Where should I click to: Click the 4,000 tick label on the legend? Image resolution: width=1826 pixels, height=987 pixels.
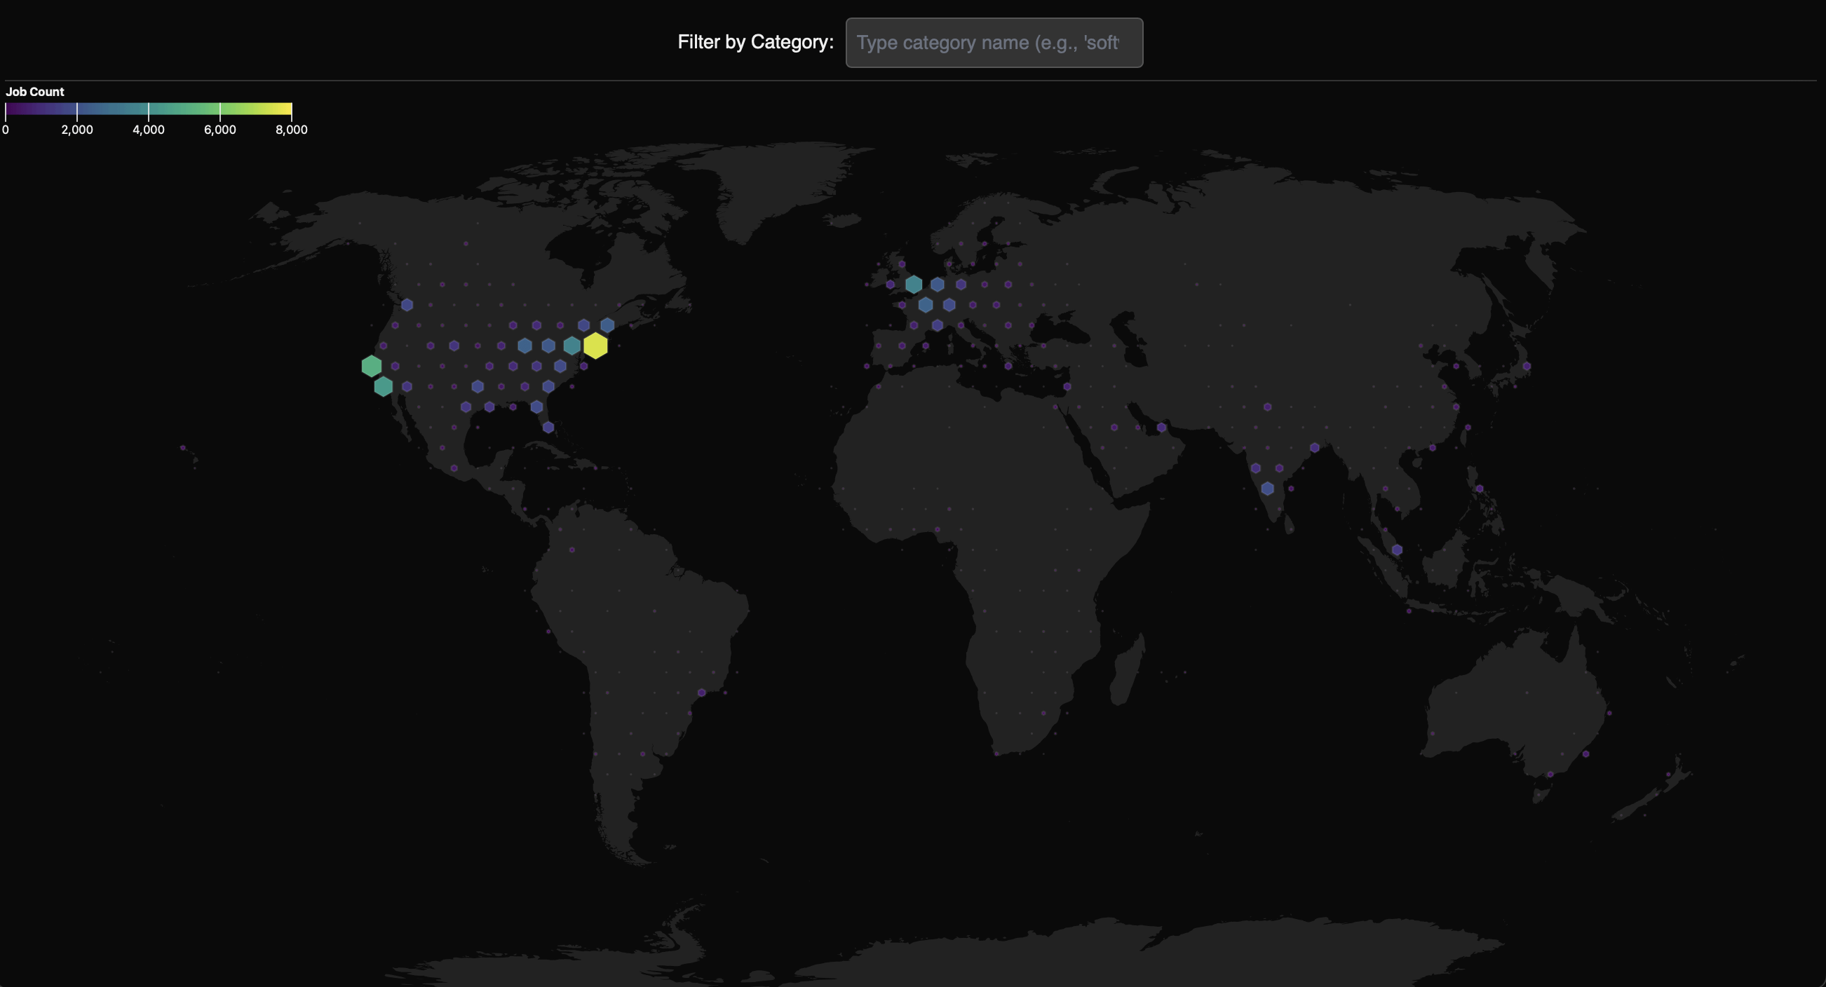(x=148, y=130)
